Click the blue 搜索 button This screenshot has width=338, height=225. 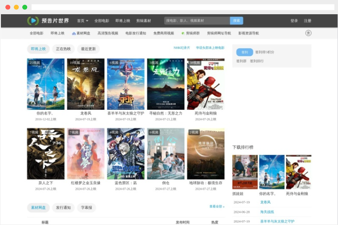point(236,20)
